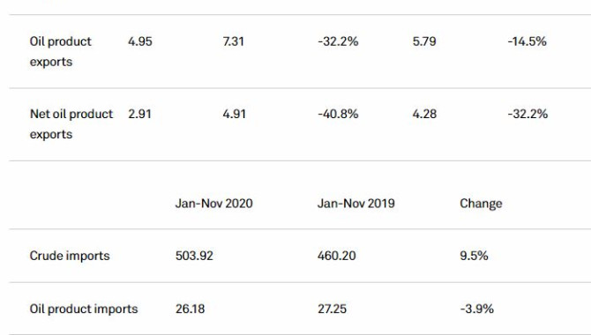Click the 4.95 oil product exports value
The width and height of the screenshot is (591, 335).
coord(140,41)
